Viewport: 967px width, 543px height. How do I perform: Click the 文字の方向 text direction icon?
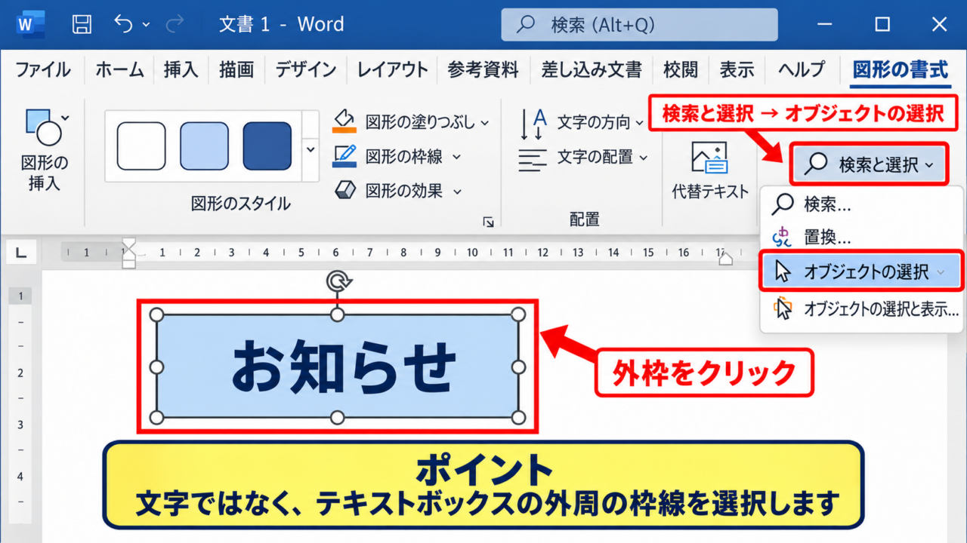coord(533,123)
